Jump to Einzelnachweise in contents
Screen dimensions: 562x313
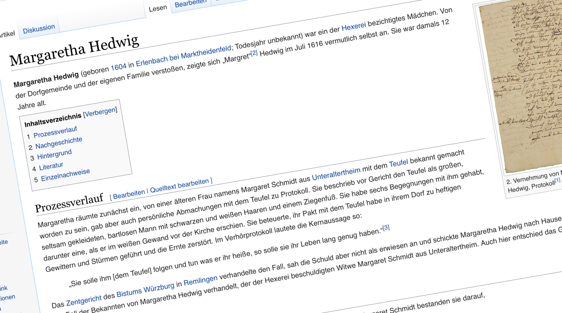click(x=65, y=175)
